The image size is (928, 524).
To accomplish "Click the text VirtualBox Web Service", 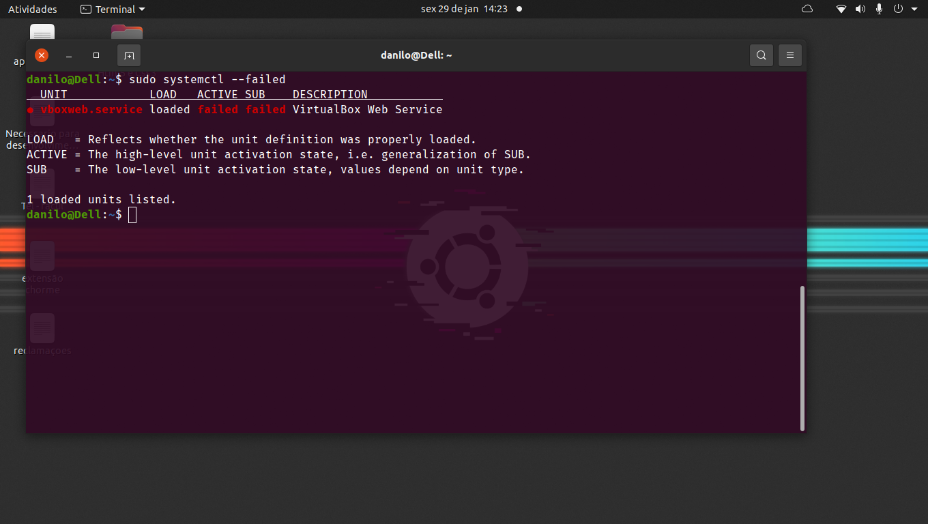I will [x=368, y=109].
